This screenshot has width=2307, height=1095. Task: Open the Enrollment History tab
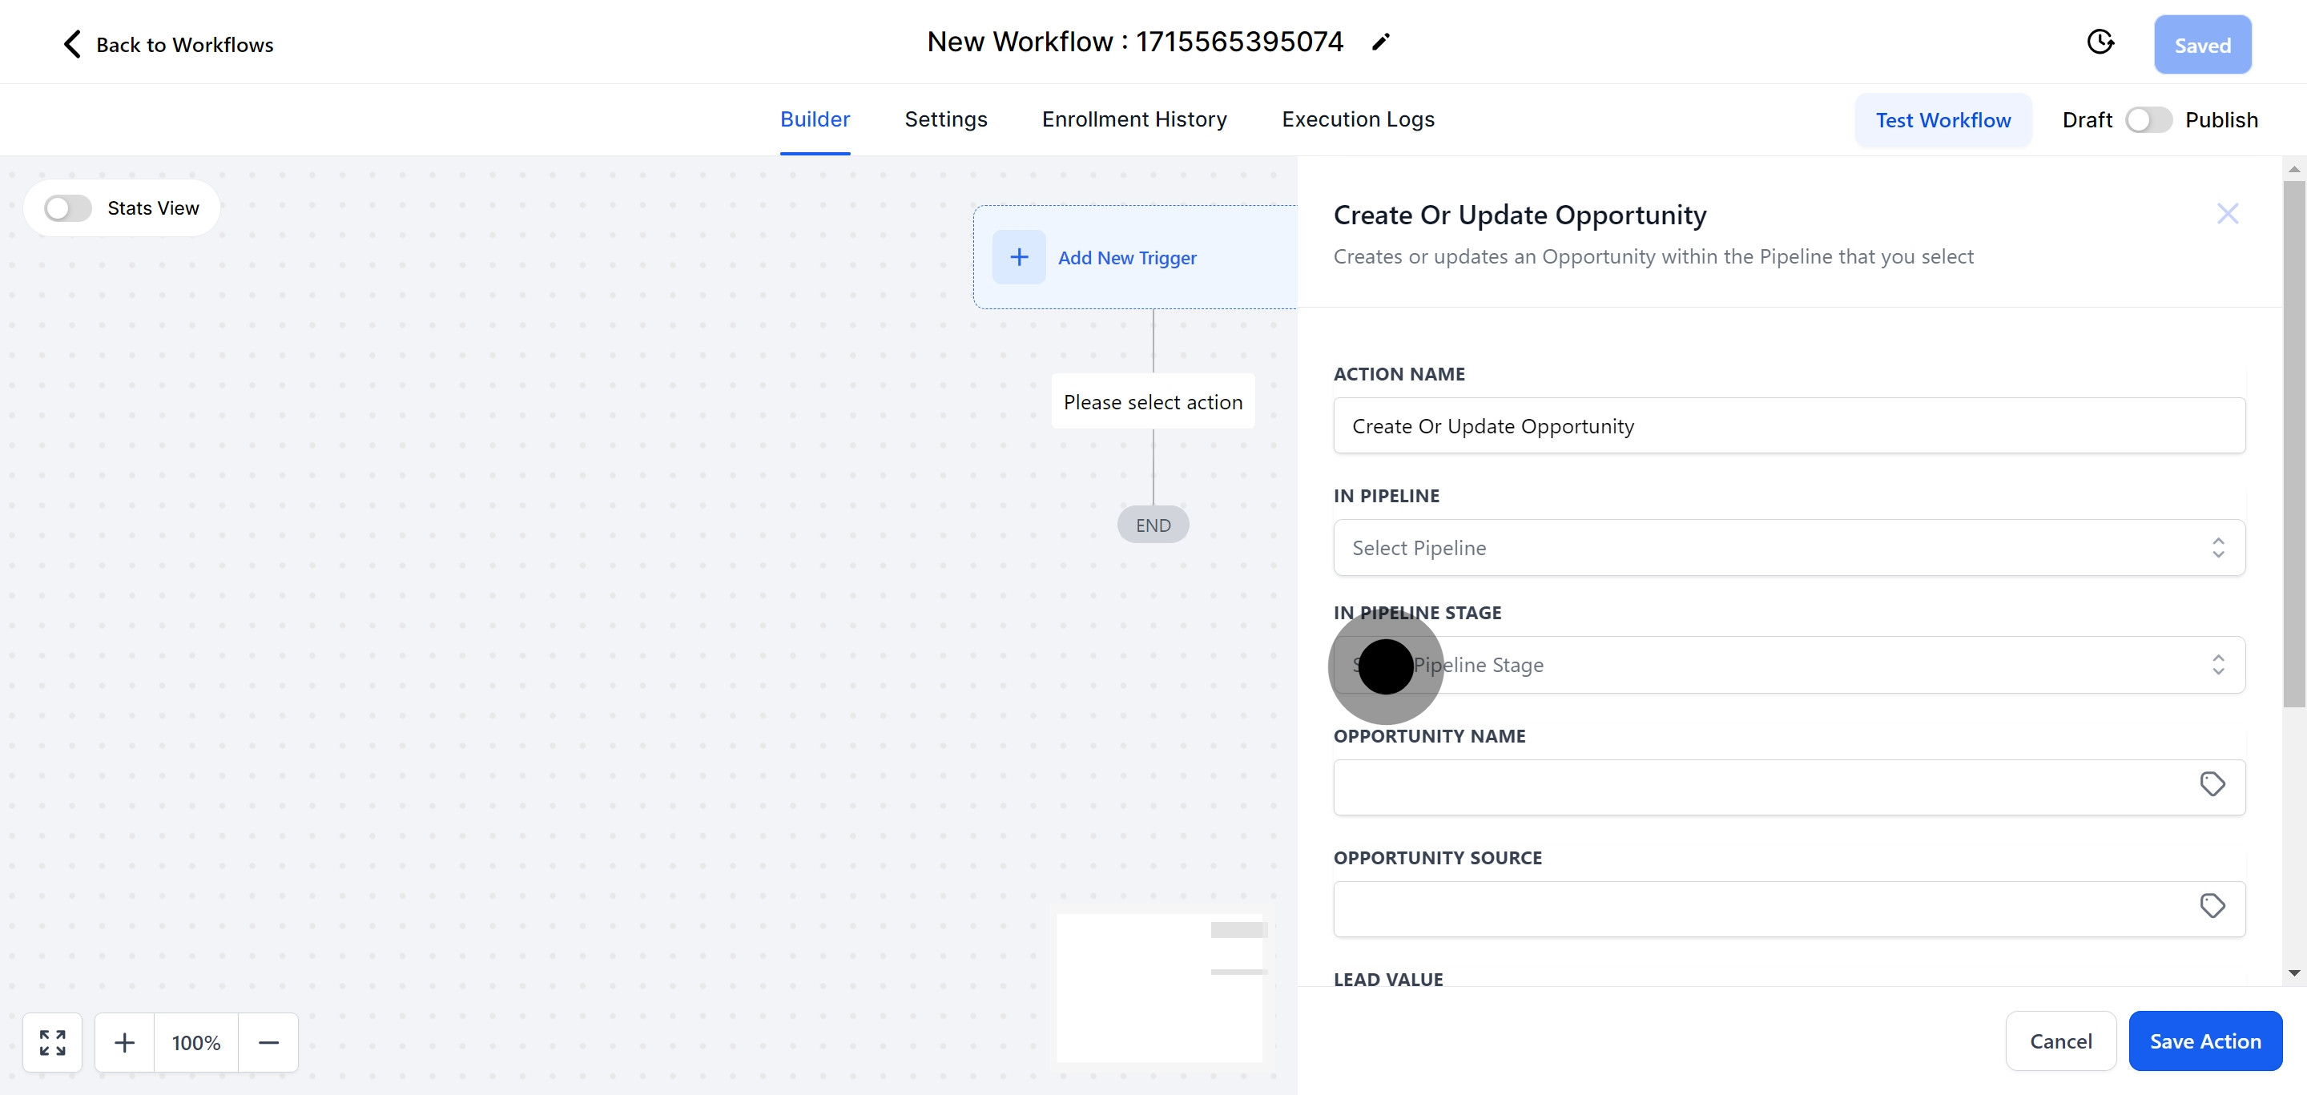coord(1133,119)
